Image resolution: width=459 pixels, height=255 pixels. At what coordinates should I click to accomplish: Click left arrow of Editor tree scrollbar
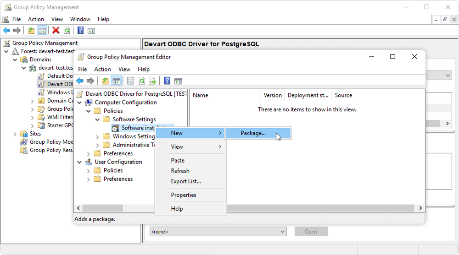(x=78, y=208)
